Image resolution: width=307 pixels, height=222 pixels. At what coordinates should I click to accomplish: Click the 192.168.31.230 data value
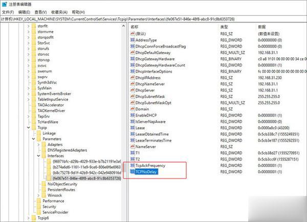pos(270,78)
